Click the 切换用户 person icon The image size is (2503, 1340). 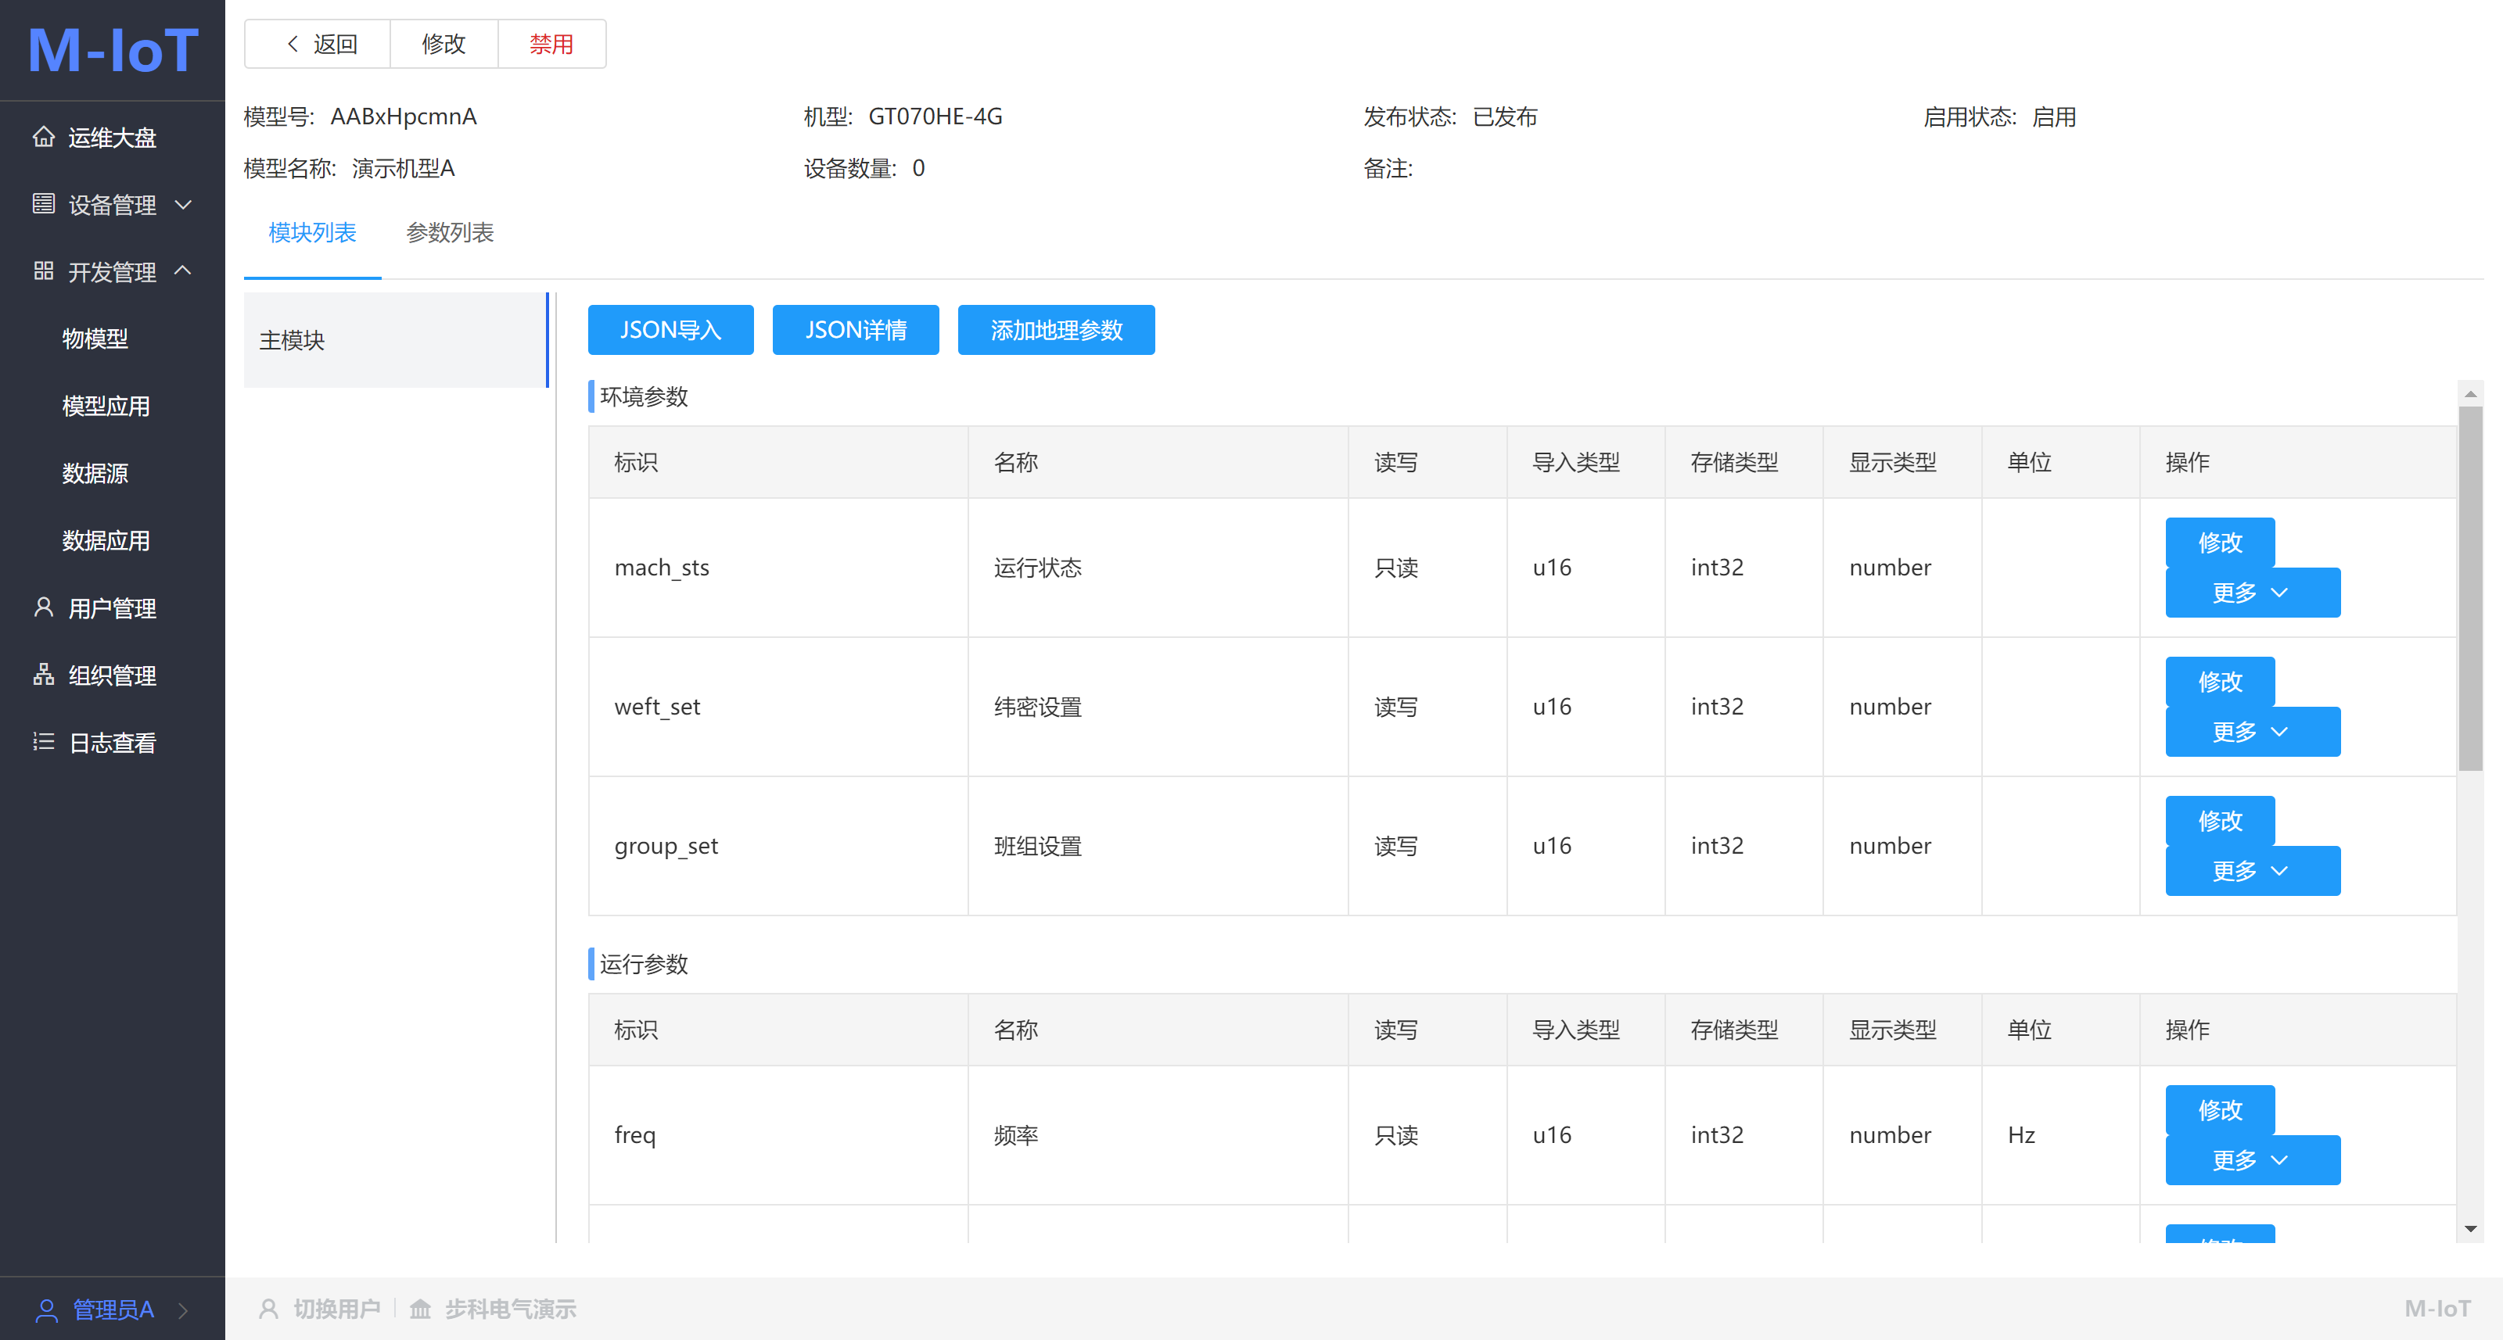269,1309
